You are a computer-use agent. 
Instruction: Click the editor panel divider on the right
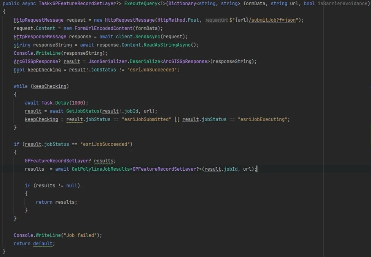tap(323, 129)
